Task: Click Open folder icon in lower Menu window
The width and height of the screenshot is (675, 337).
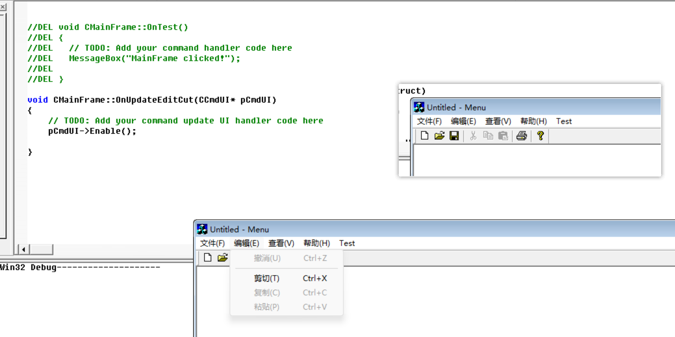Action: (x=223, y=258)
